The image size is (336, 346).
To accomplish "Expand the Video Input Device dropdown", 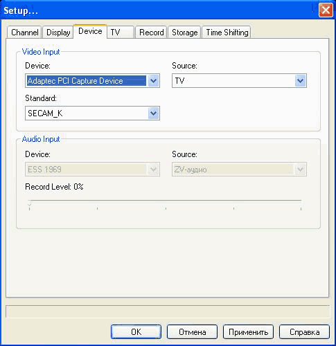I will (x=92, y=81).
